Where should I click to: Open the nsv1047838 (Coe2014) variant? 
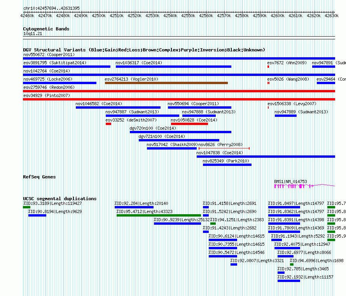coord(266,157)
